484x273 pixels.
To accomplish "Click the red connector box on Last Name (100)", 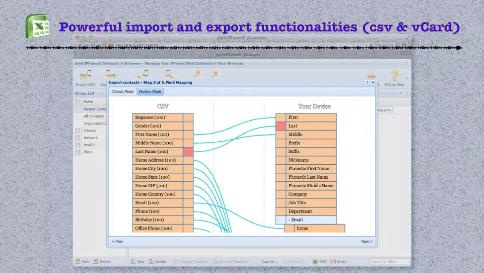I will coord(188,151).
